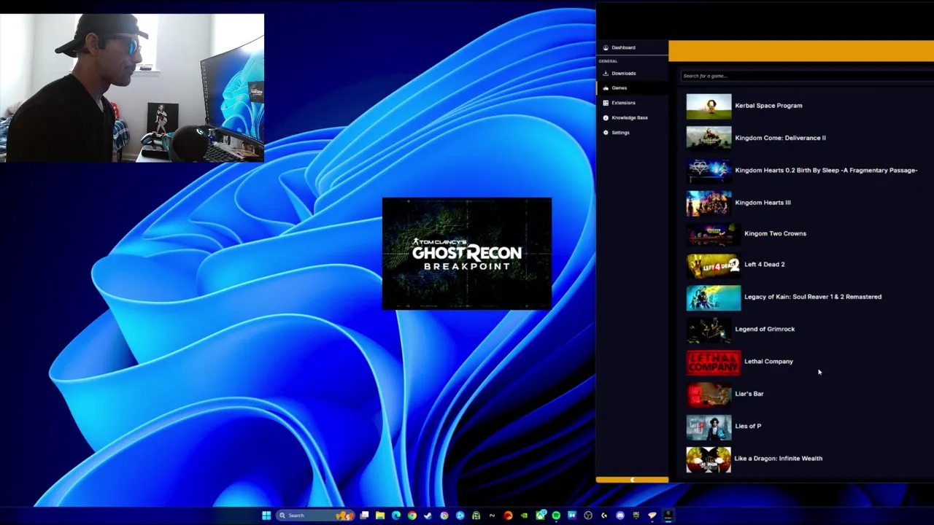Select the Liar's Bar title

coord(749,394)
